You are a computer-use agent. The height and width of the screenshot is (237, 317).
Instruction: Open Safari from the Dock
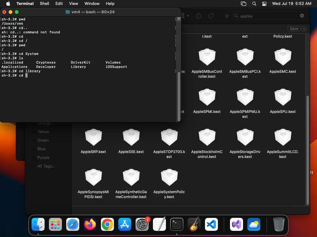(73, 224)
